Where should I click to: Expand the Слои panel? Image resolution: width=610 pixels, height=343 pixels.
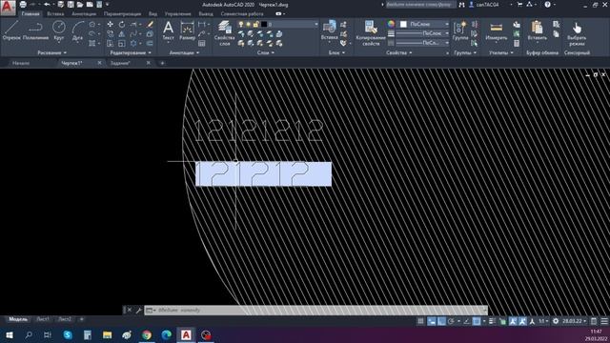(266, 52)
